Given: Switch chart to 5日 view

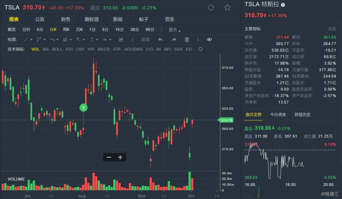Looking at the screenshot, I should pyautogui.click(x=40, y=30).
